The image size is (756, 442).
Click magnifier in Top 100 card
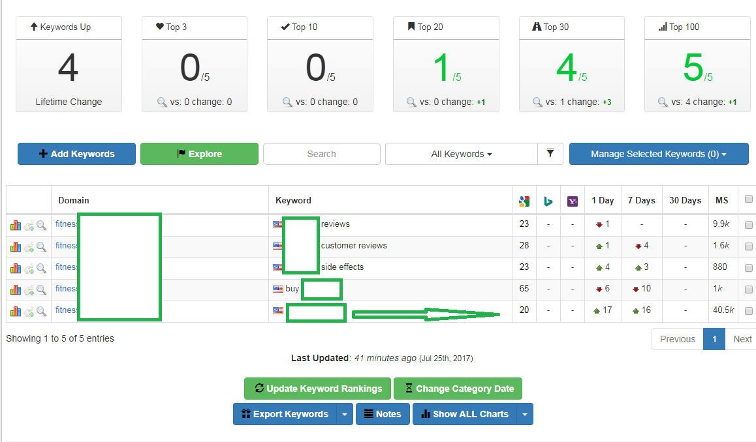click(x=663, y=102)
